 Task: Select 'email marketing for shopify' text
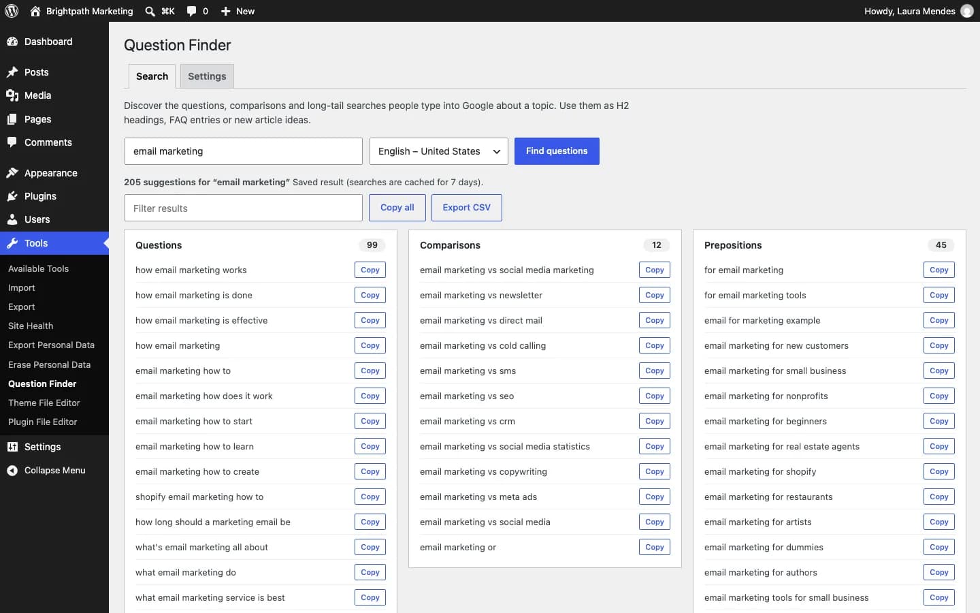coord(760,471)
